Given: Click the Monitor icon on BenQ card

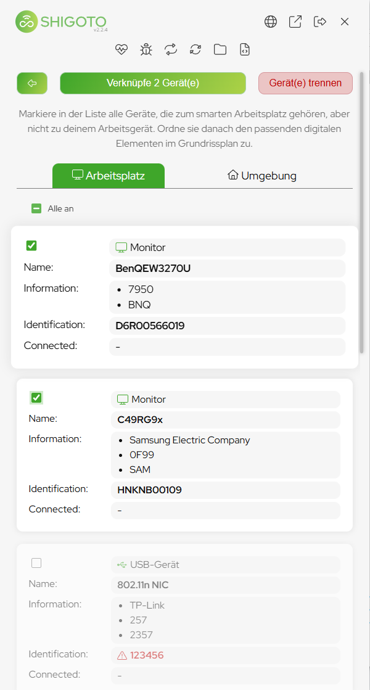Looking at the screenshot, I should click(x=121, y=247).
